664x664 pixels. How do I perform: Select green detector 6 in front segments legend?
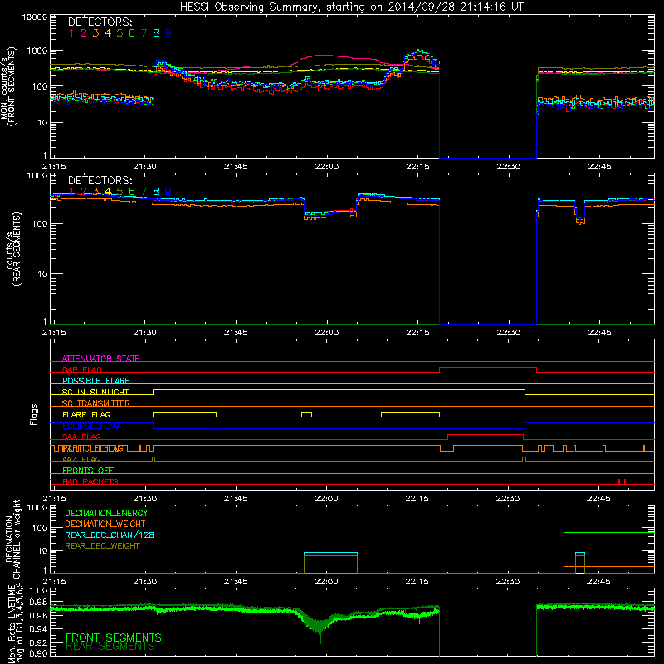click(x=132, y=33)
